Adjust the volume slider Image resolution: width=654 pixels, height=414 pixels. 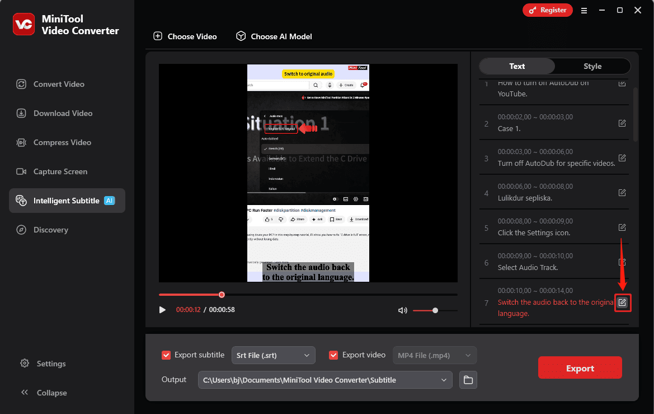436,310
